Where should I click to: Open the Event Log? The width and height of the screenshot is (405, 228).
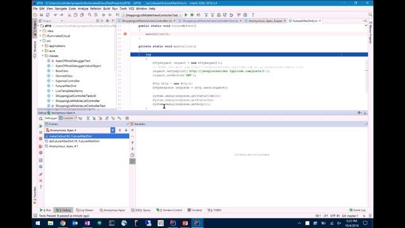tap(358, 210)
